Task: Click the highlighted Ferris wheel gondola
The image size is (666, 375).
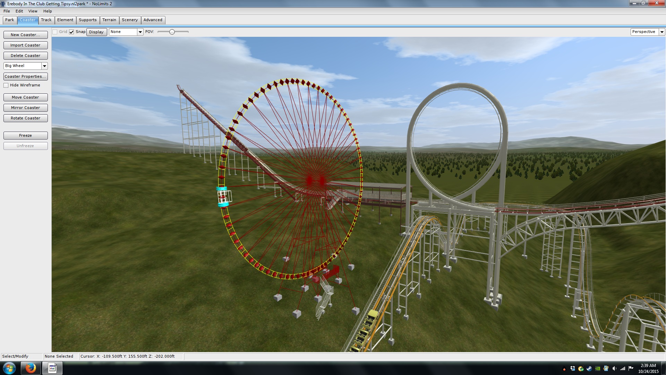Action: (x=224, y=197)
